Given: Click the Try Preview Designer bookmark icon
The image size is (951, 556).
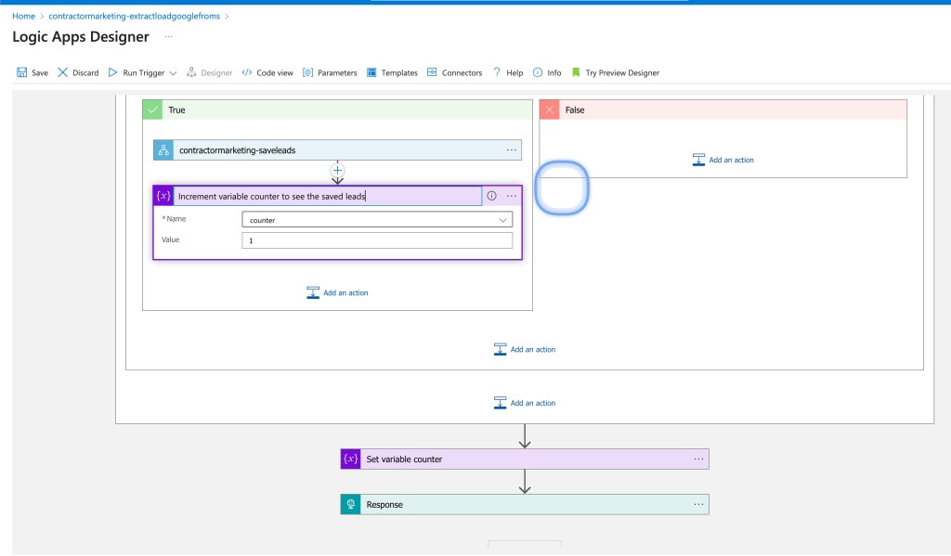Looking at the screenshot, I should click(x=576, y=72).
